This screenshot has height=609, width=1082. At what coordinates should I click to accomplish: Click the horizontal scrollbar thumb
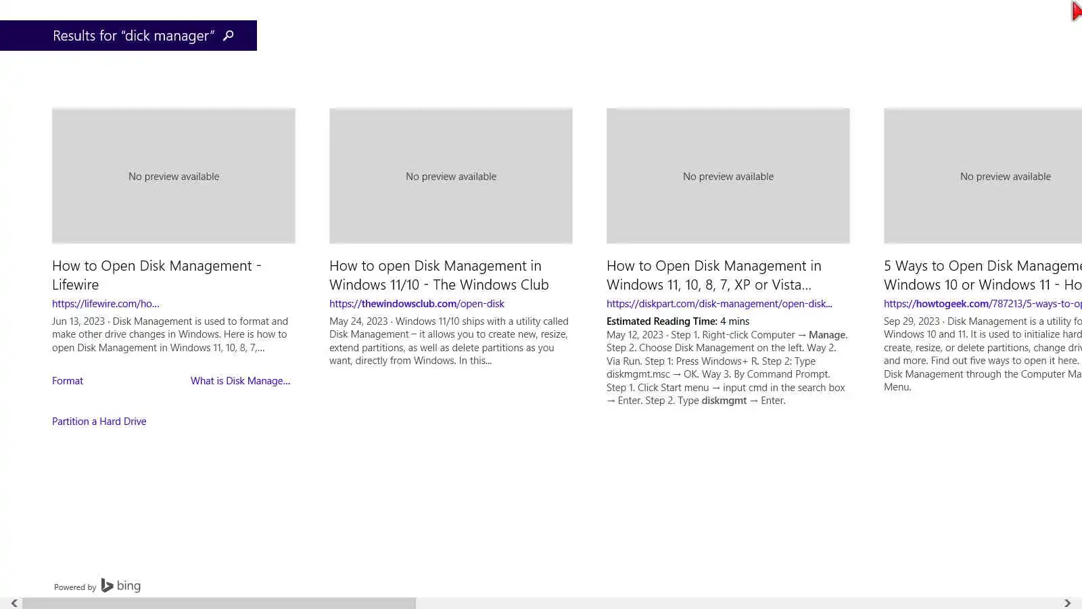[219, 603]
